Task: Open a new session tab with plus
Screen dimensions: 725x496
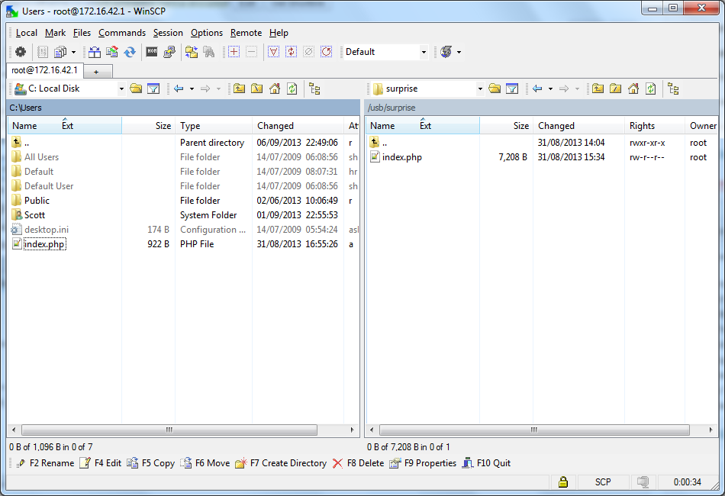Action: coord(97,72)
